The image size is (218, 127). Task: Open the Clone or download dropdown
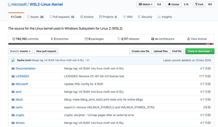(x=200, y=51)
